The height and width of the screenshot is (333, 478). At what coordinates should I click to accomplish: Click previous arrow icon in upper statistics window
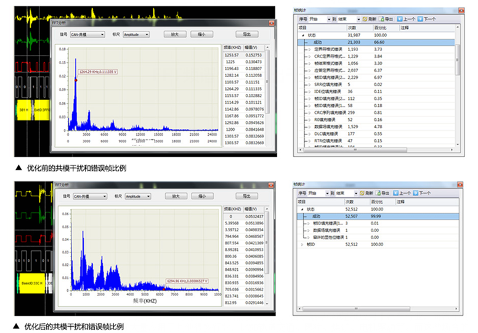400,19
